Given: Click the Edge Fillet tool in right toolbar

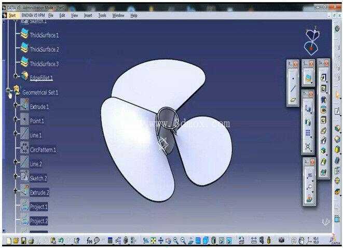Looking at the screenshot, I should (337, 128).
